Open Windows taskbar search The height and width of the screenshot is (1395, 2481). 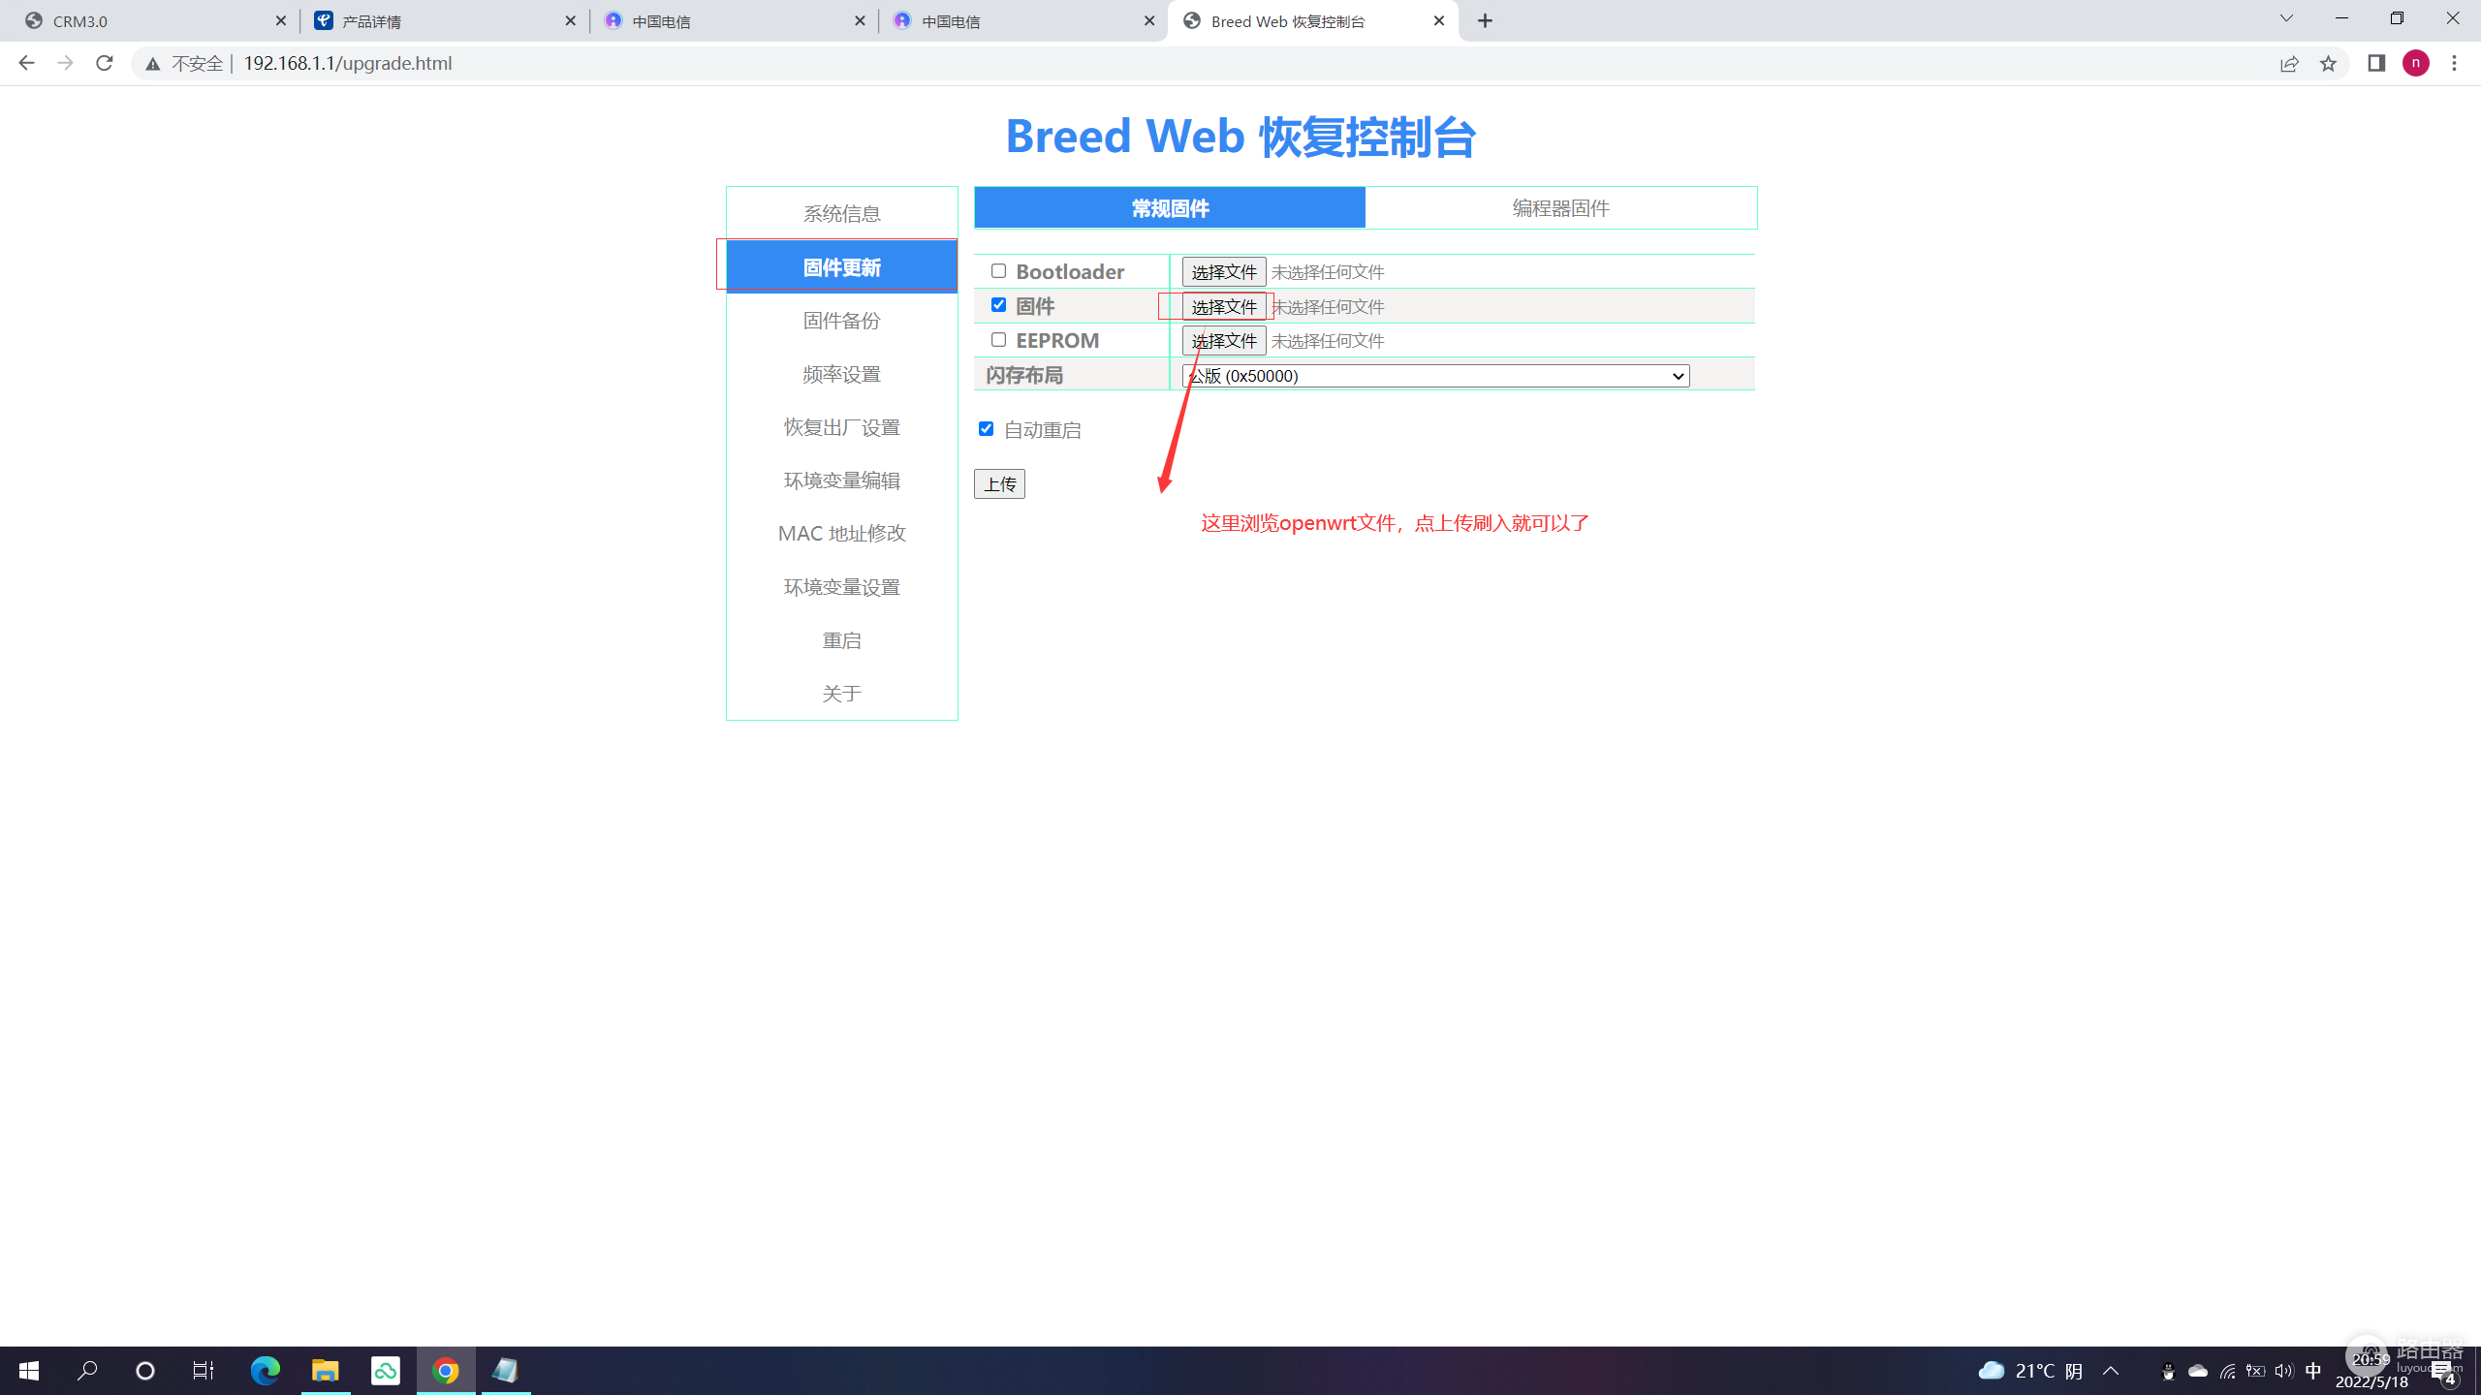[87, 1371]
